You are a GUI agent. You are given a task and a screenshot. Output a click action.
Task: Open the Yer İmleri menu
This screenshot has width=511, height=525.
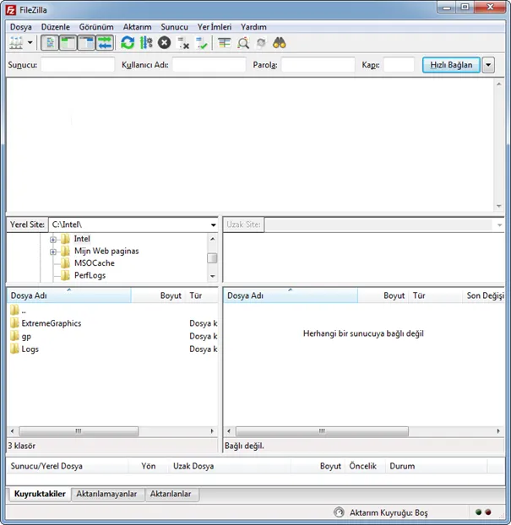coord(215,27)
